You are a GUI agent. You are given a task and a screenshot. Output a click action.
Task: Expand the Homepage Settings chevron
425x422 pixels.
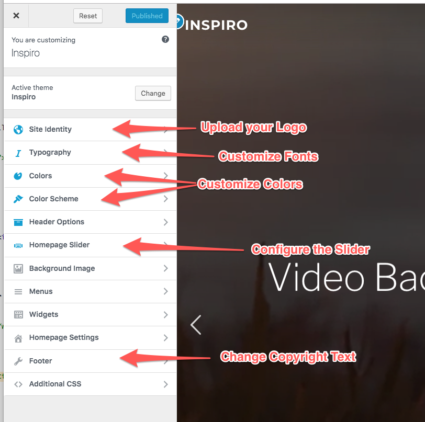166,338
